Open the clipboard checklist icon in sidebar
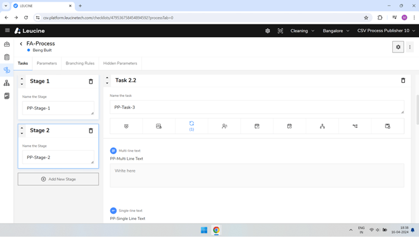Viewport: 419px width, 237px height. (x=7, y=57)
